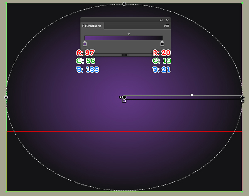Select the gradient midpoint diamond in panel

click(x=129, y=34)
